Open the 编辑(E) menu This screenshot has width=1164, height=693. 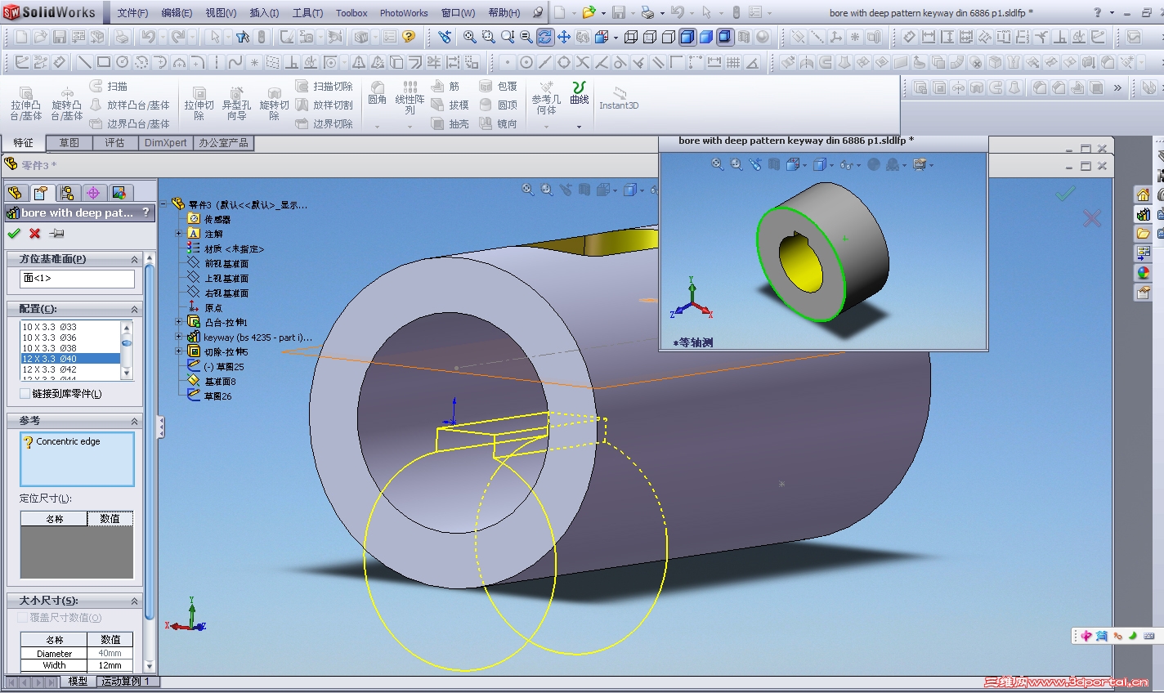tap(177, 13)
